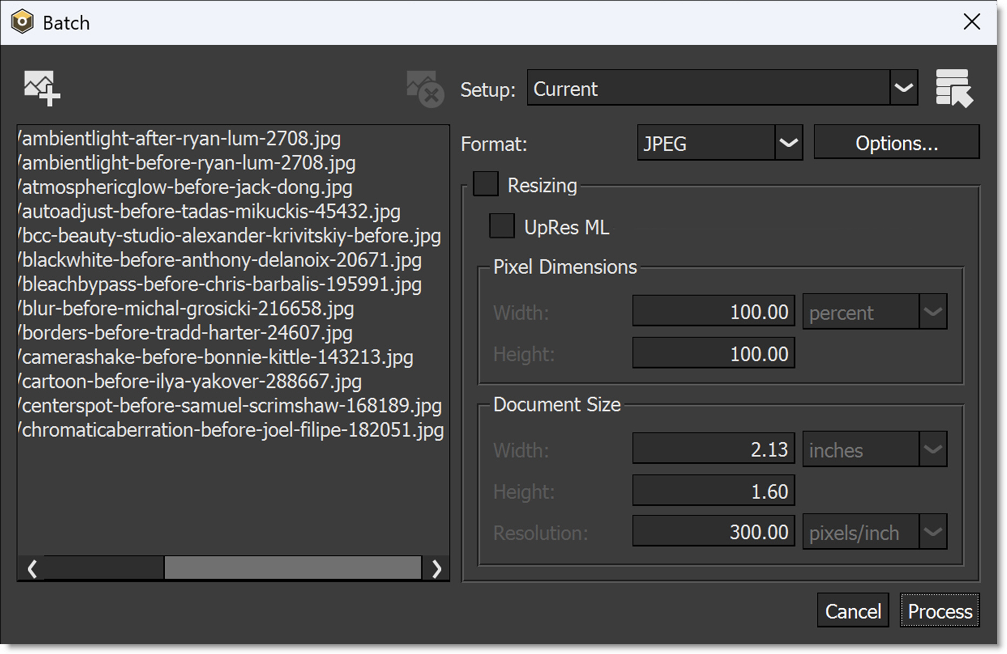Expand the Setup dropdown

(903, 88)
